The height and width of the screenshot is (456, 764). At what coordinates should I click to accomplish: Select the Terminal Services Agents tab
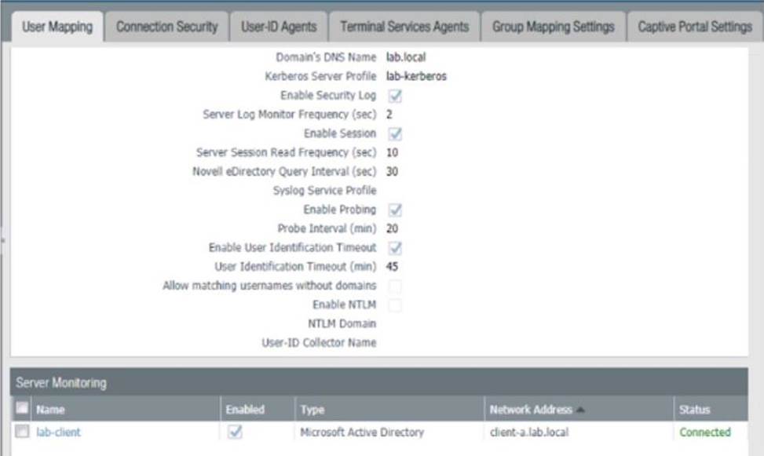[404, 27]
